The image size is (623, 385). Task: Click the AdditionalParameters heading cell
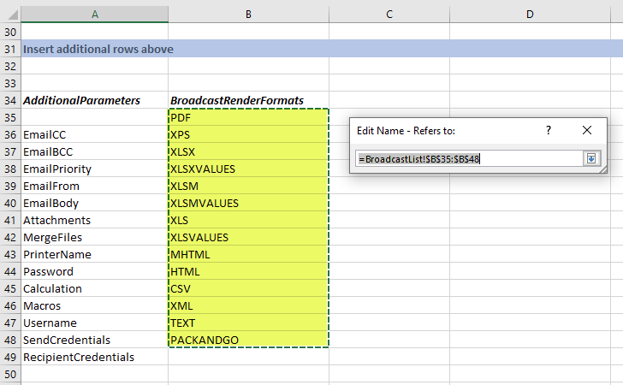(x=94, y=100)
